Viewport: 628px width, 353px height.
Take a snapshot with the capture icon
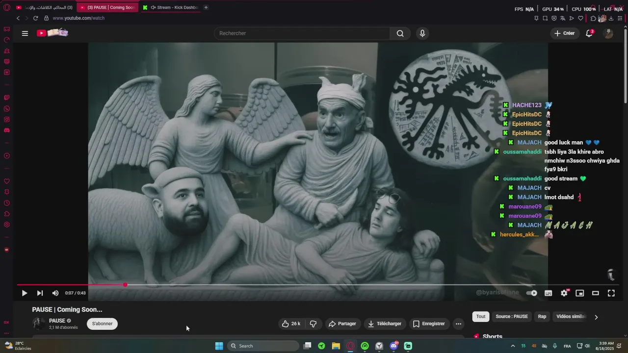(545, 18)
